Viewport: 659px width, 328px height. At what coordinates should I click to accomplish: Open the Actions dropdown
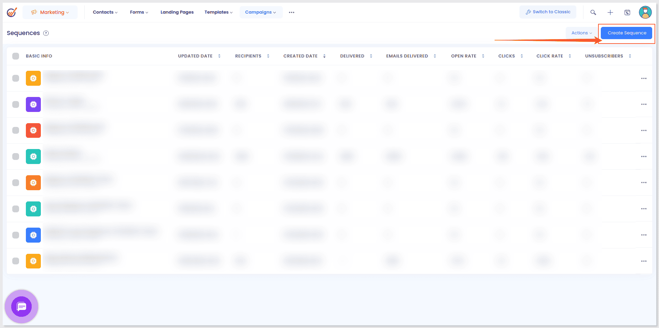581,33
